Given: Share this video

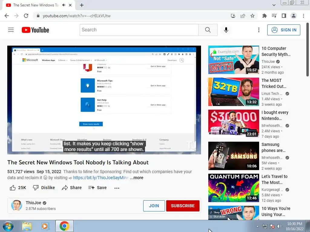Looking at the screenshot, I should (x=71, y=188).
